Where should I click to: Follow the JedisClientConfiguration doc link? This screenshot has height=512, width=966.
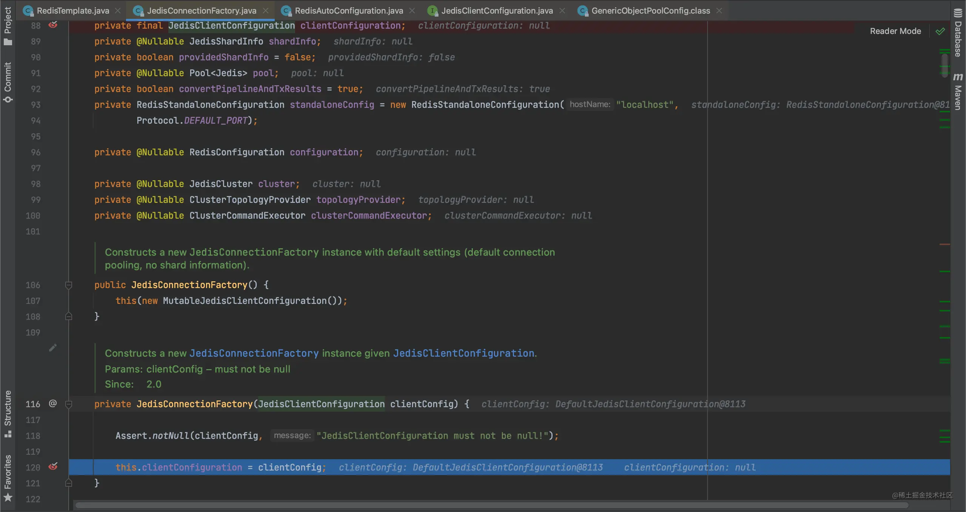[x=463, y=353]
